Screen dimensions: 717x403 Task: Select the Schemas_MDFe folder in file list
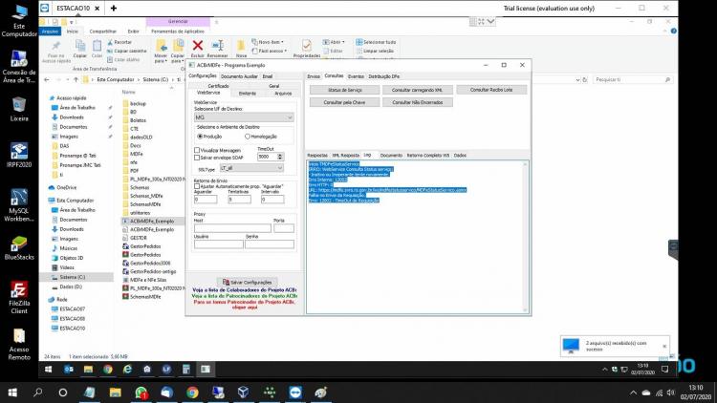(x=146, y=196)
